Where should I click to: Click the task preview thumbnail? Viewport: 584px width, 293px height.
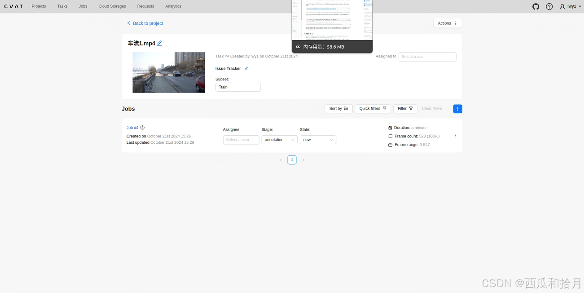point(168,72)
